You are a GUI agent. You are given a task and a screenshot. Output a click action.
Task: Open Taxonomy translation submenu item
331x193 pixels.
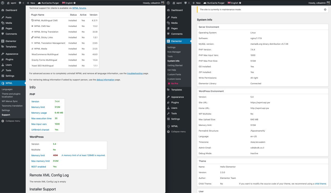tap(13, 106)
